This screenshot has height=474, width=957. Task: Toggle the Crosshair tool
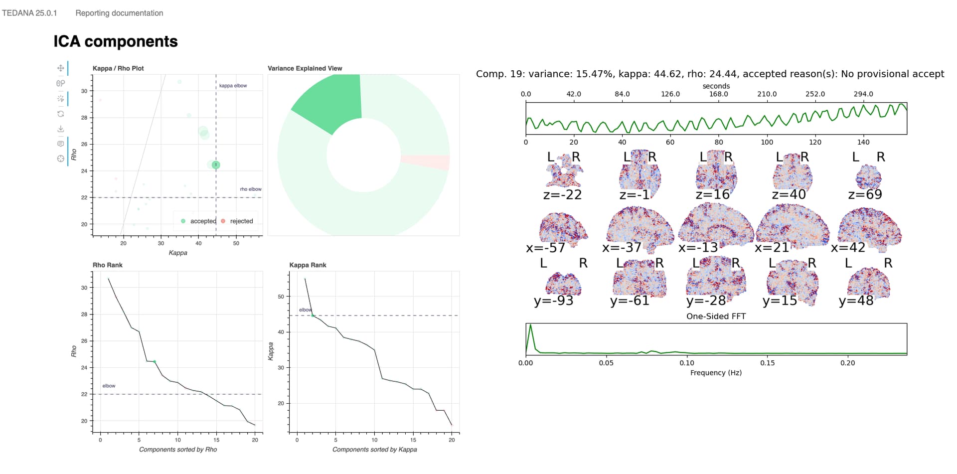pyautogui.click(x=60, y=158)
